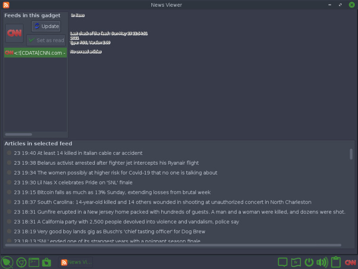The image size is (358, 269).
Task: Maximize the News Viewer window
Action: pyautogui.click(x=340, y=5)
